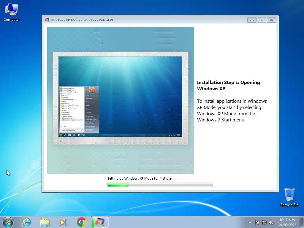The image size is (304, 228).
Task: Select the Recycle Bin desktop icon
Action: click(x=289, y=197)
